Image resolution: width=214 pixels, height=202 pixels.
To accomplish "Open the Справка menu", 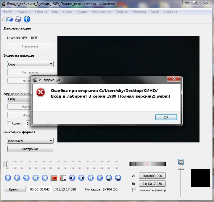I will (x=170, y=12).
